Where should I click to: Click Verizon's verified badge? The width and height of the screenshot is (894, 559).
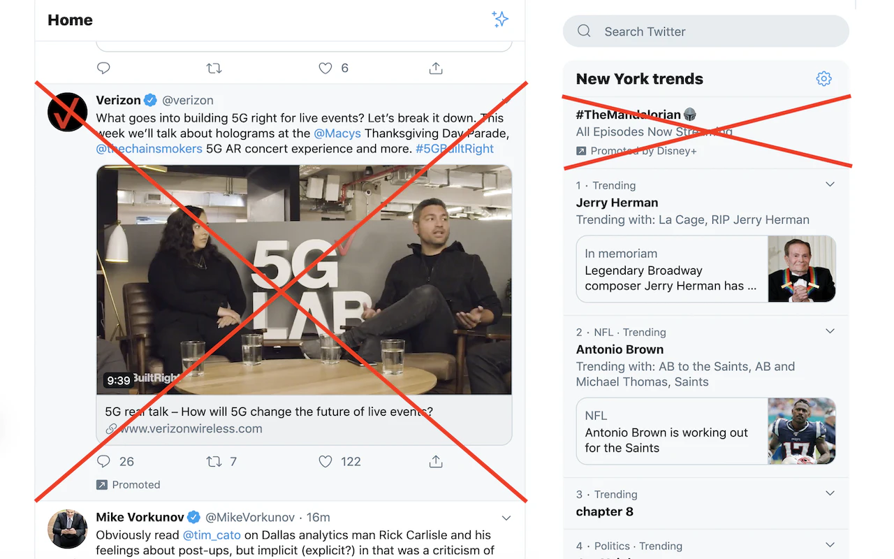[x=150, y=100]
